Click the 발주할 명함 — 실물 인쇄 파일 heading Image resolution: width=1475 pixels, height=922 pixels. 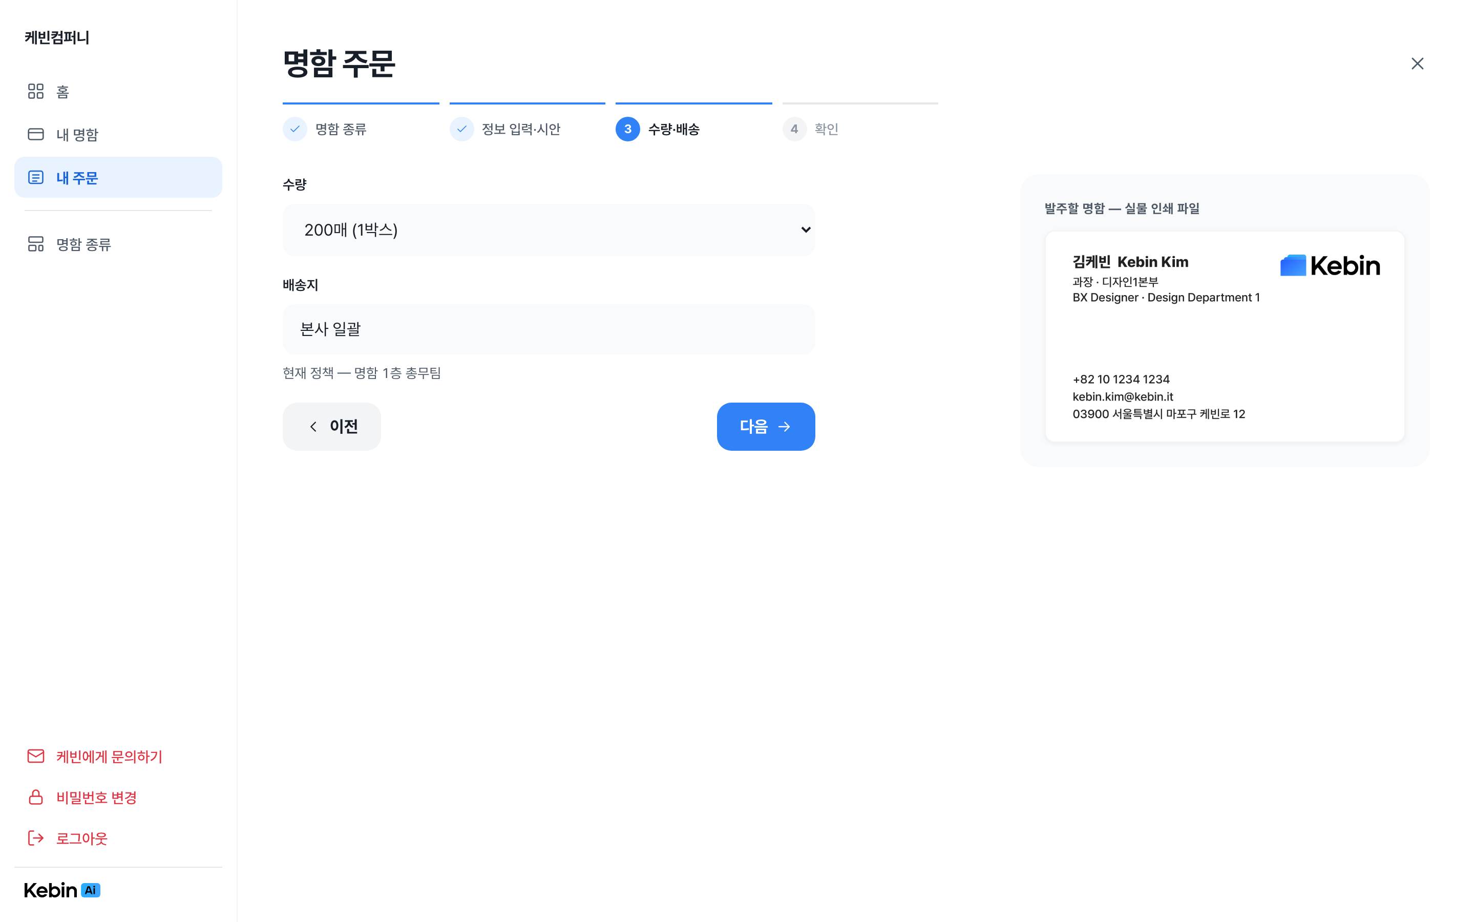tap(1122, 208)
